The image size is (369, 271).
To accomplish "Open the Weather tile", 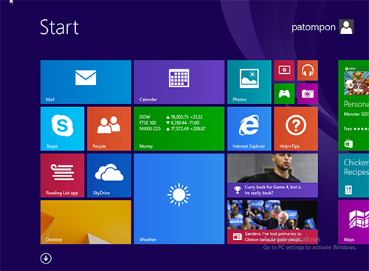I will click(179, 199).
